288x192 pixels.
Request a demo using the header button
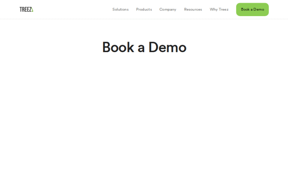point(252,9)
